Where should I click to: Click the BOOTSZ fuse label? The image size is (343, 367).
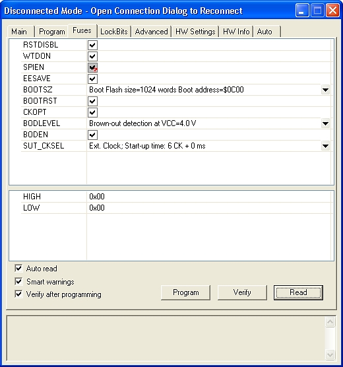[x=38, y=90]
